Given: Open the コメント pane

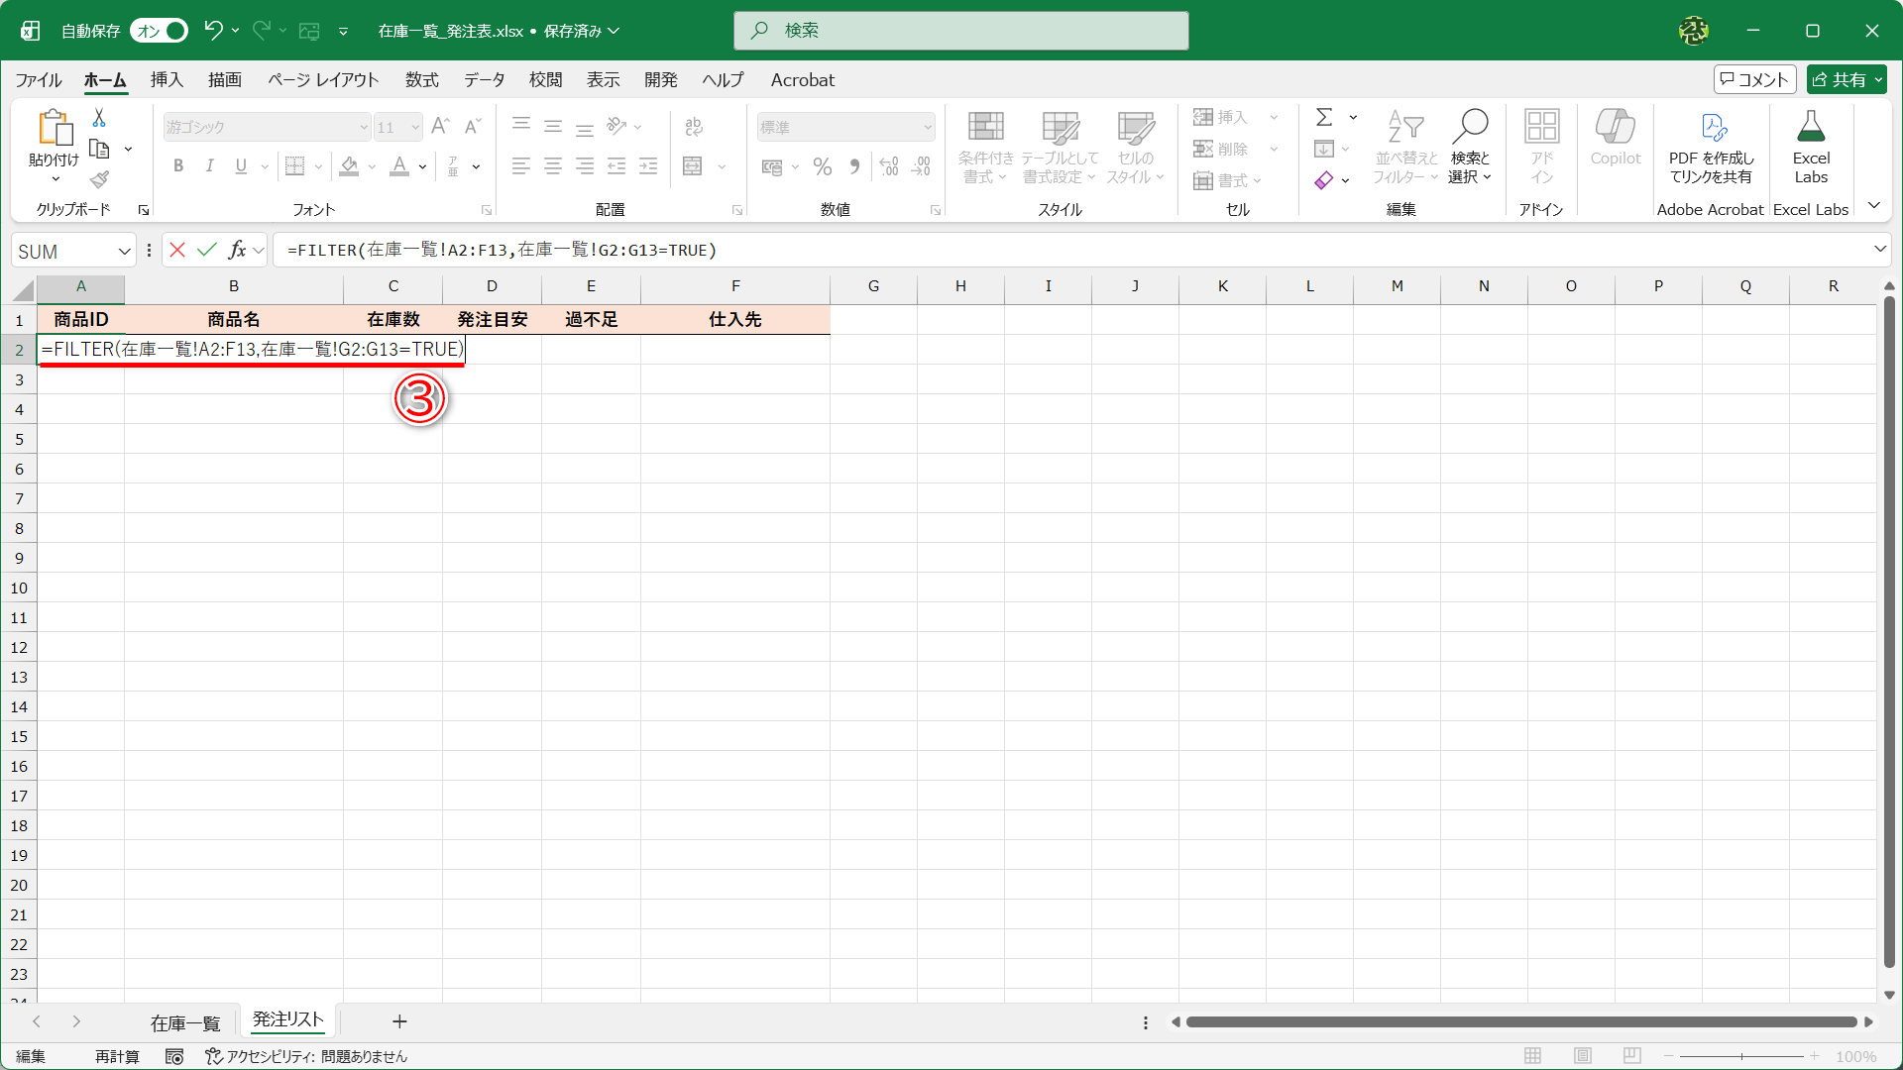Looking at the screenshot, I should pyautogui.click(x=1754, y=79).
